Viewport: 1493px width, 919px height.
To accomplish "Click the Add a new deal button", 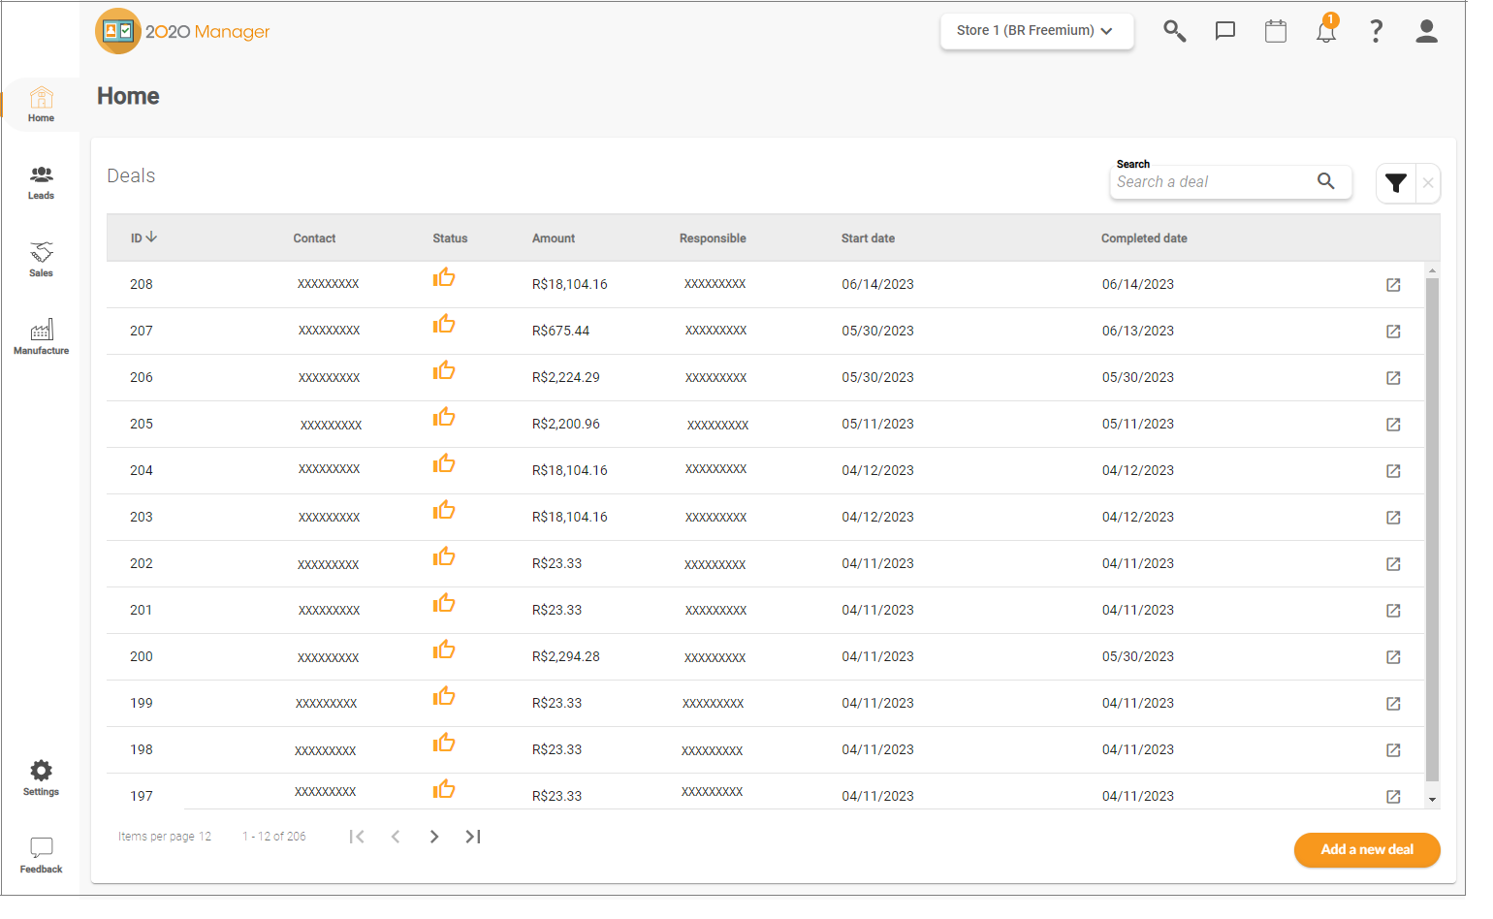I will click(x=1366, y=850).
